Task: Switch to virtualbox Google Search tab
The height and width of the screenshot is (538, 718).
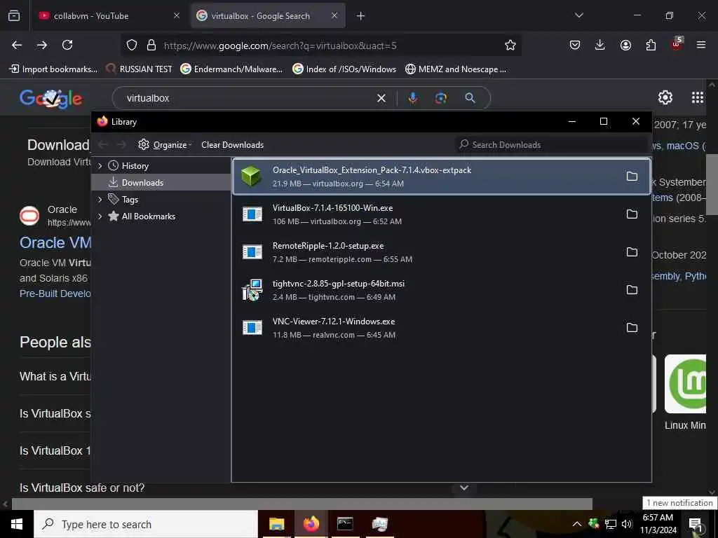Action: pos(268,16)
